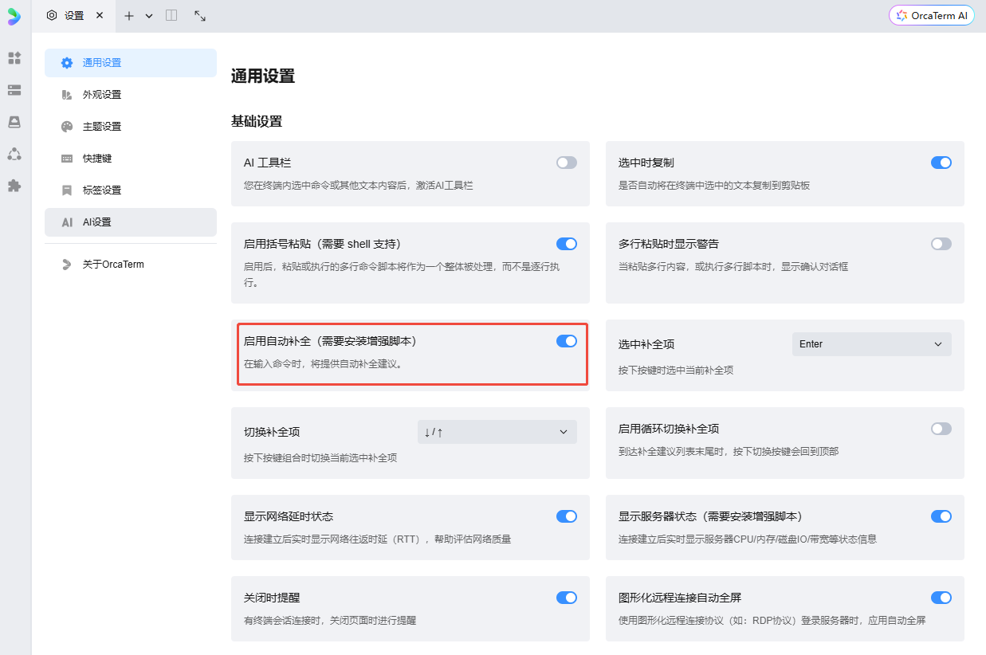
Task: Open the disk drive icon in left rail
Action: coord(14,122)
